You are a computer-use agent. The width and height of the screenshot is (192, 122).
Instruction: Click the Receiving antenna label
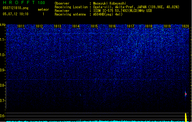(70, 14)
